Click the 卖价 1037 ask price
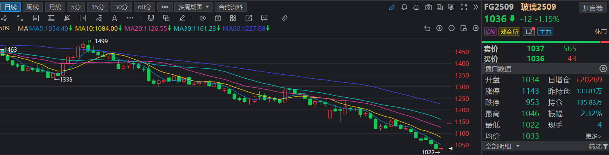This screenshot has height=155, width=609. coord(536,49)
